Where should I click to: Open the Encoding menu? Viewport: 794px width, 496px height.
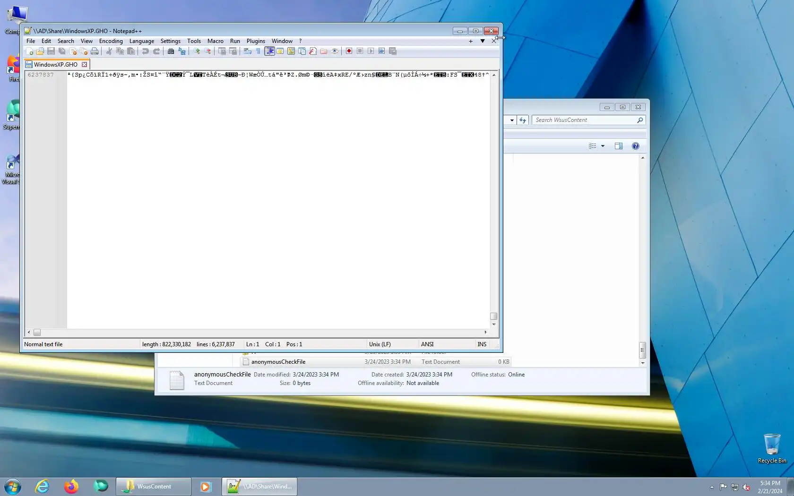coord(111,41)
